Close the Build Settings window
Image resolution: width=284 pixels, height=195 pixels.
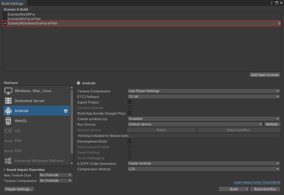click(x=281, y=3)
